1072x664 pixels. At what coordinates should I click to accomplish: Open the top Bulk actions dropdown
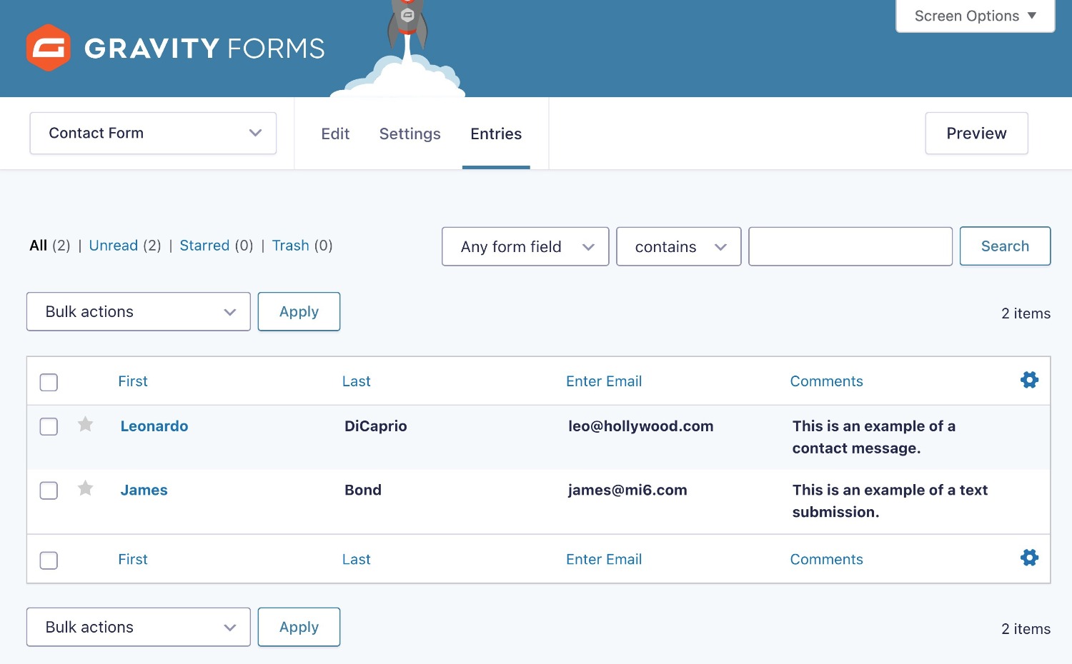point(139,311)
